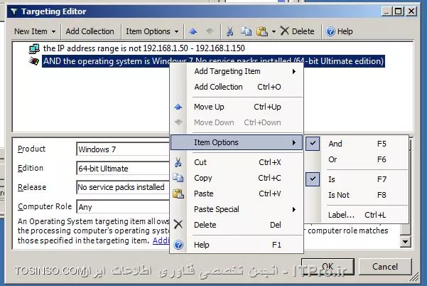Choose Copy in the context menu

click(x=237, y=178)
